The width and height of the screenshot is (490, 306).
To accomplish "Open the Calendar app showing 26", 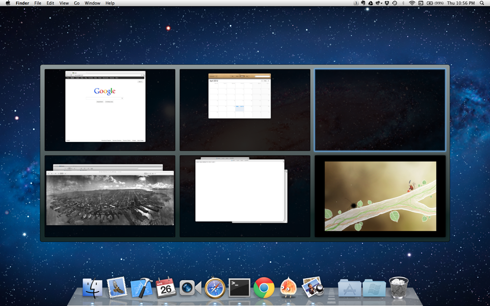I will click(166, 288).
